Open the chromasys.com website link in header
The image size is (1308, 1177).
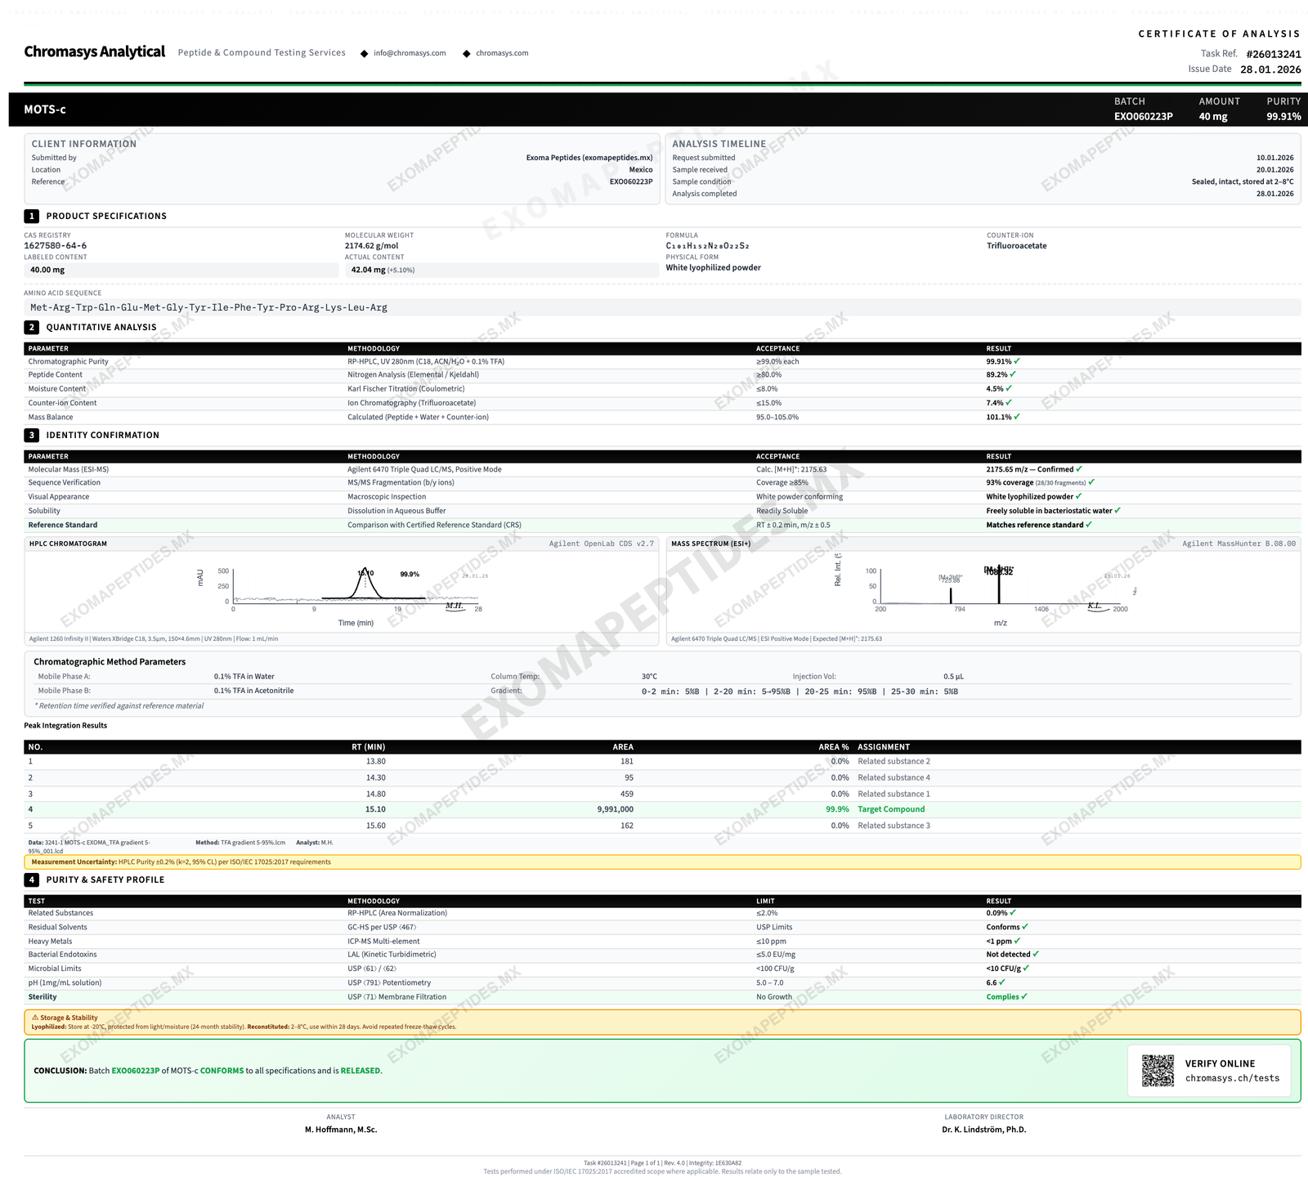pos(502,53)
